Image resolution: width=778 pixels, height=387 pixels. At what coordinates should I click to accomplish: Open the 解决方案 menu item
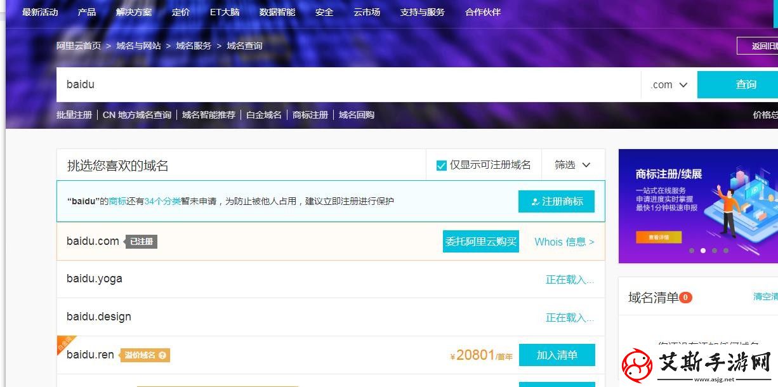pos(134,12)
